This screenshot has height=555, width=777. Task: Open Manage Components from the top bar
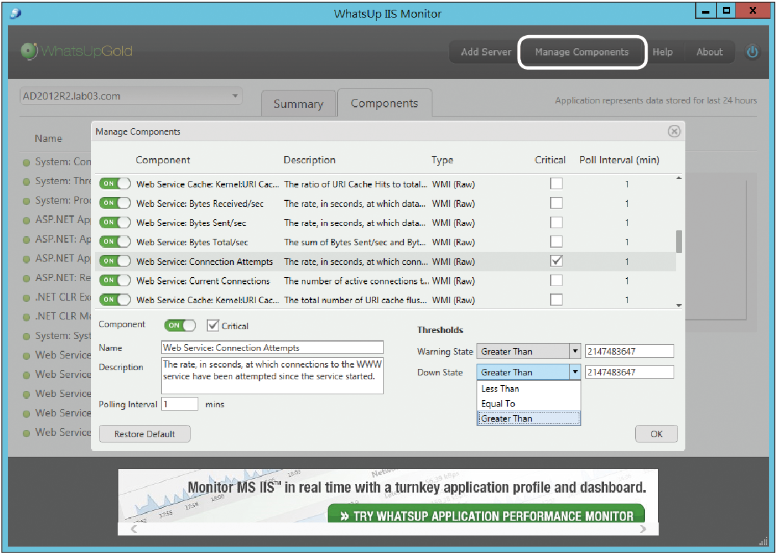click(582, 51)
